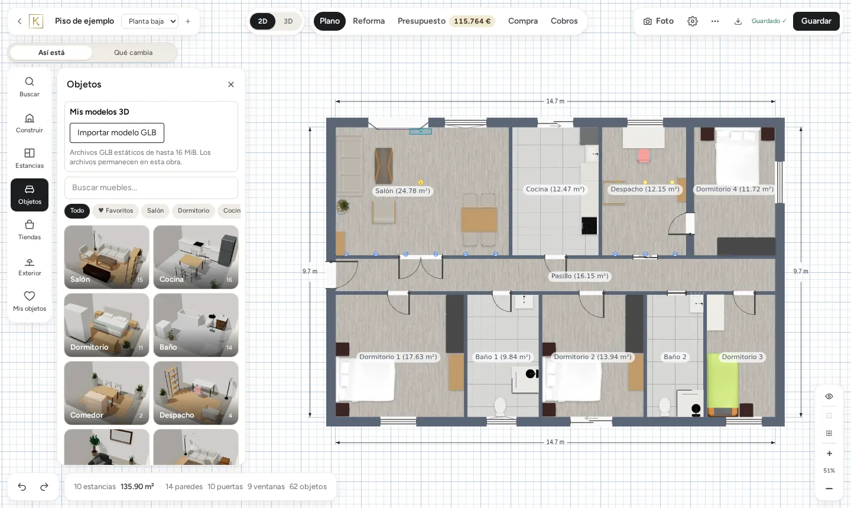The height and width of the screenshot is (508, 851).
Task: Select the Dormitorio 2 (13.94 m²) label
Action: 593,357
